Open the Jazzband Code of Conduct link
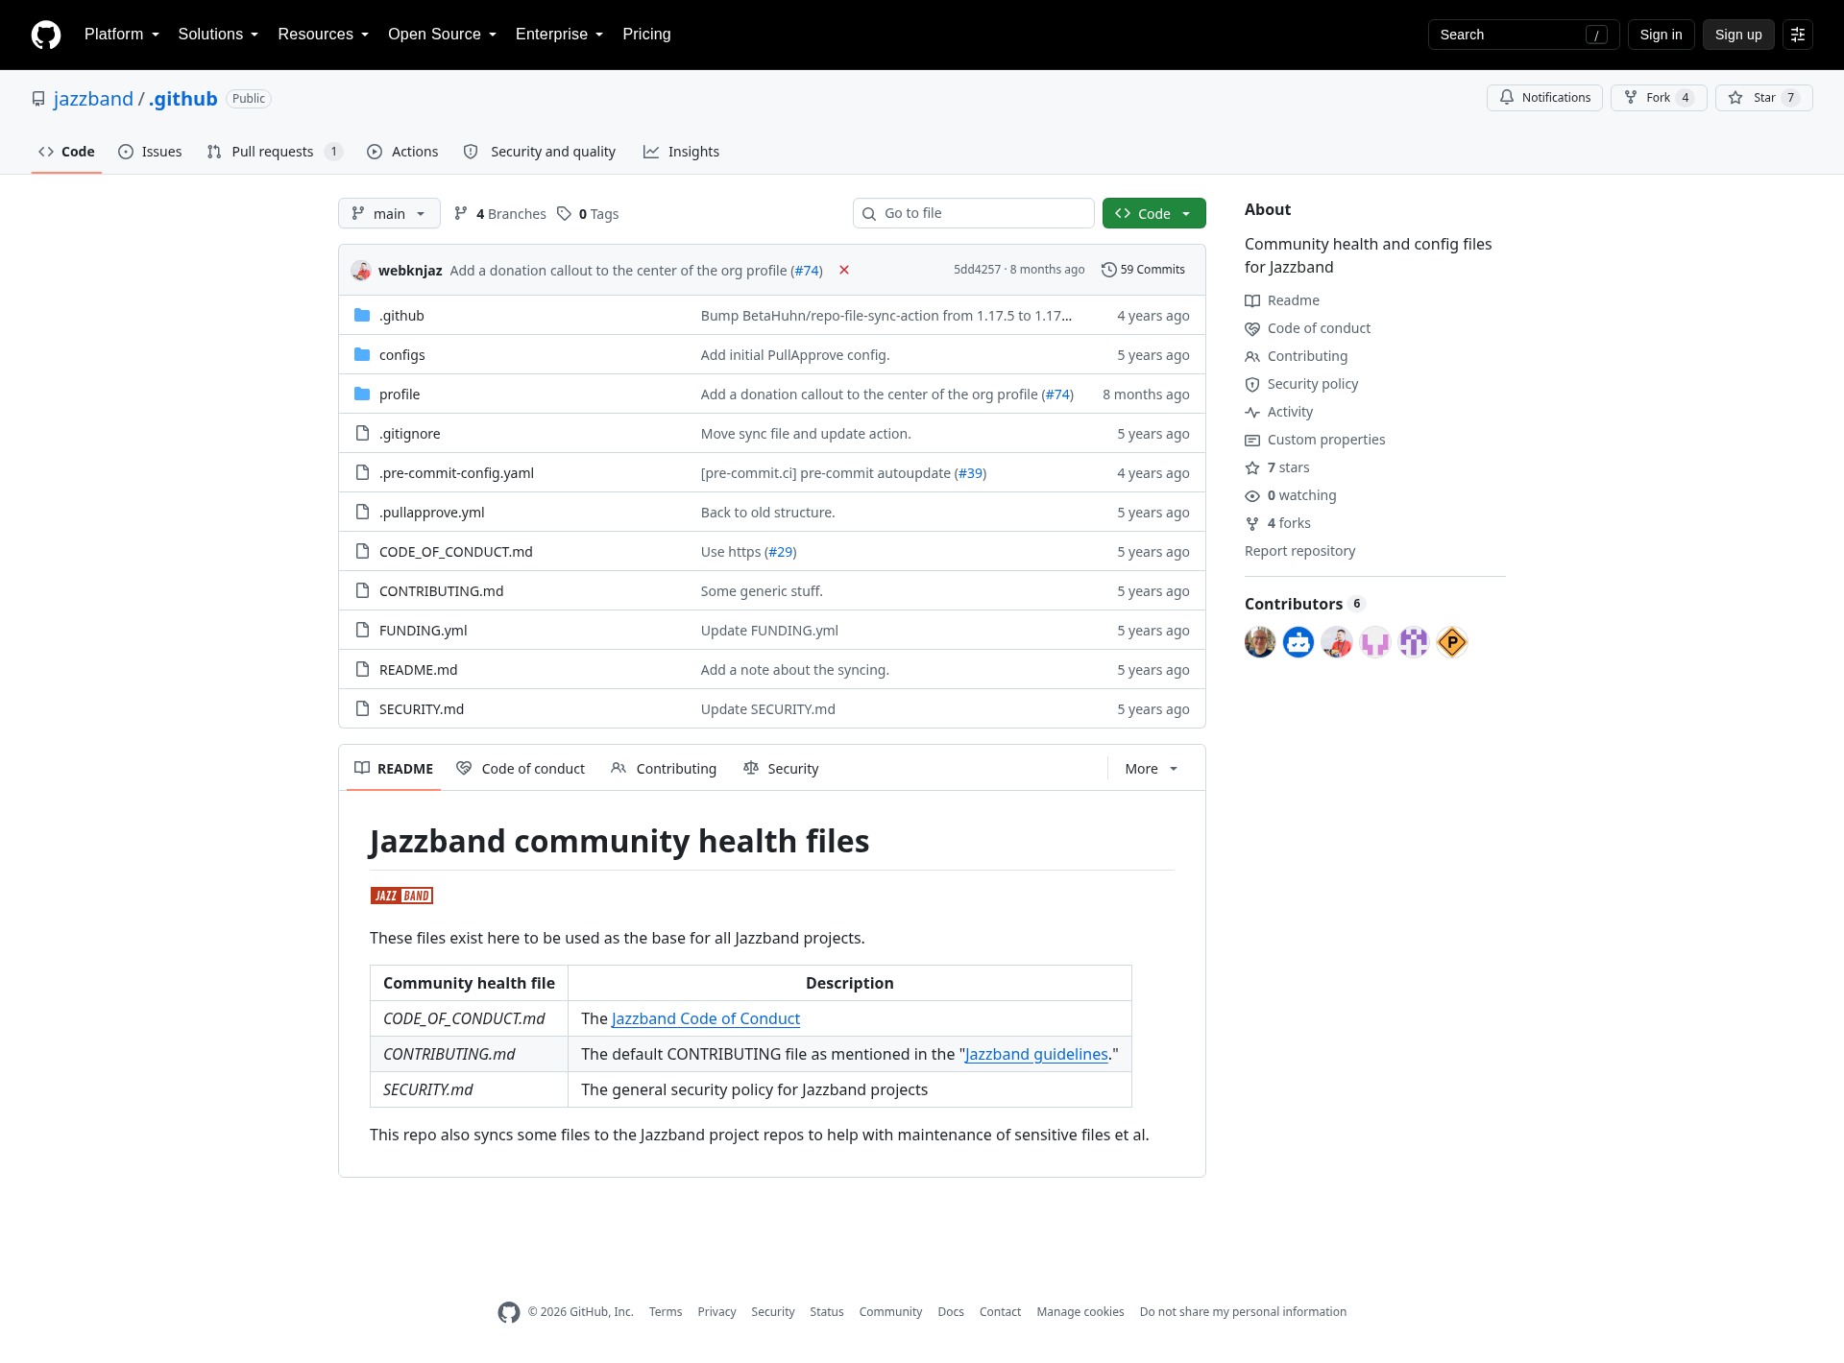1844x1363 pixels. 706,1018
